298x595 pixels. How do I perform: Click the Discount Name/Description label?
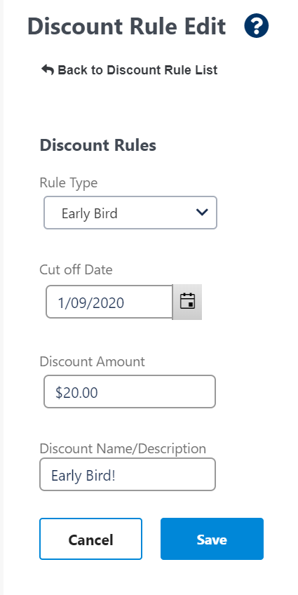click(x=123, y=448)
